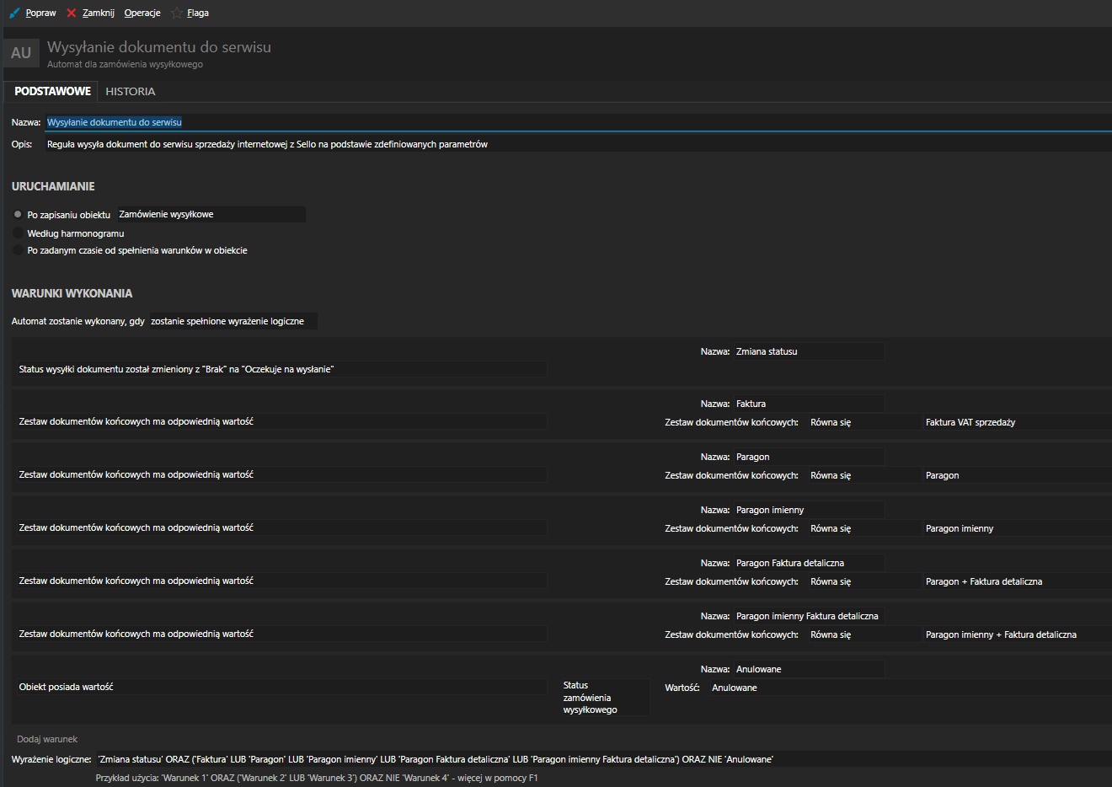
Task: Click the 'Zmiana statusu' condition name field
Action: [807, 351]
